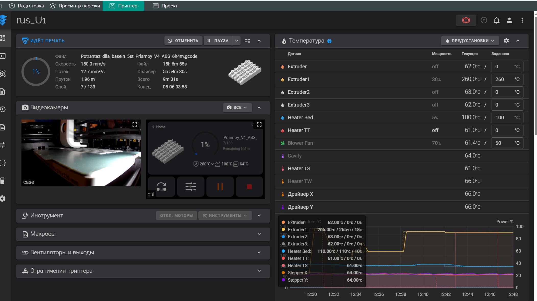Click the ОТМЕНИТЬ print button

pyautogui.click(x=183, y=41)
